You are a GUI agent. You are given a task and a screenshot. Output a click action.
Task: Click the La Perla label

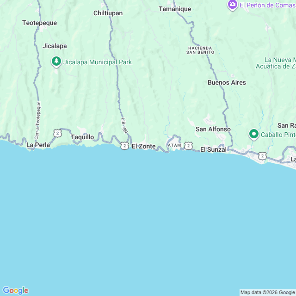click(38, 145)
